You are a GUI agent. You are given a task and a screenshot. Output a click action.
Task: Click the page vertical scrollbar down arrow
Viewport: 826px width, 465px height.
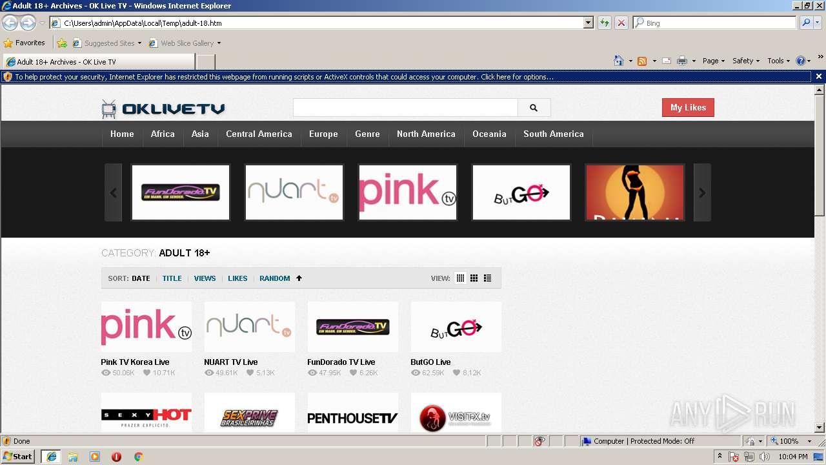[x=820, y=428]
